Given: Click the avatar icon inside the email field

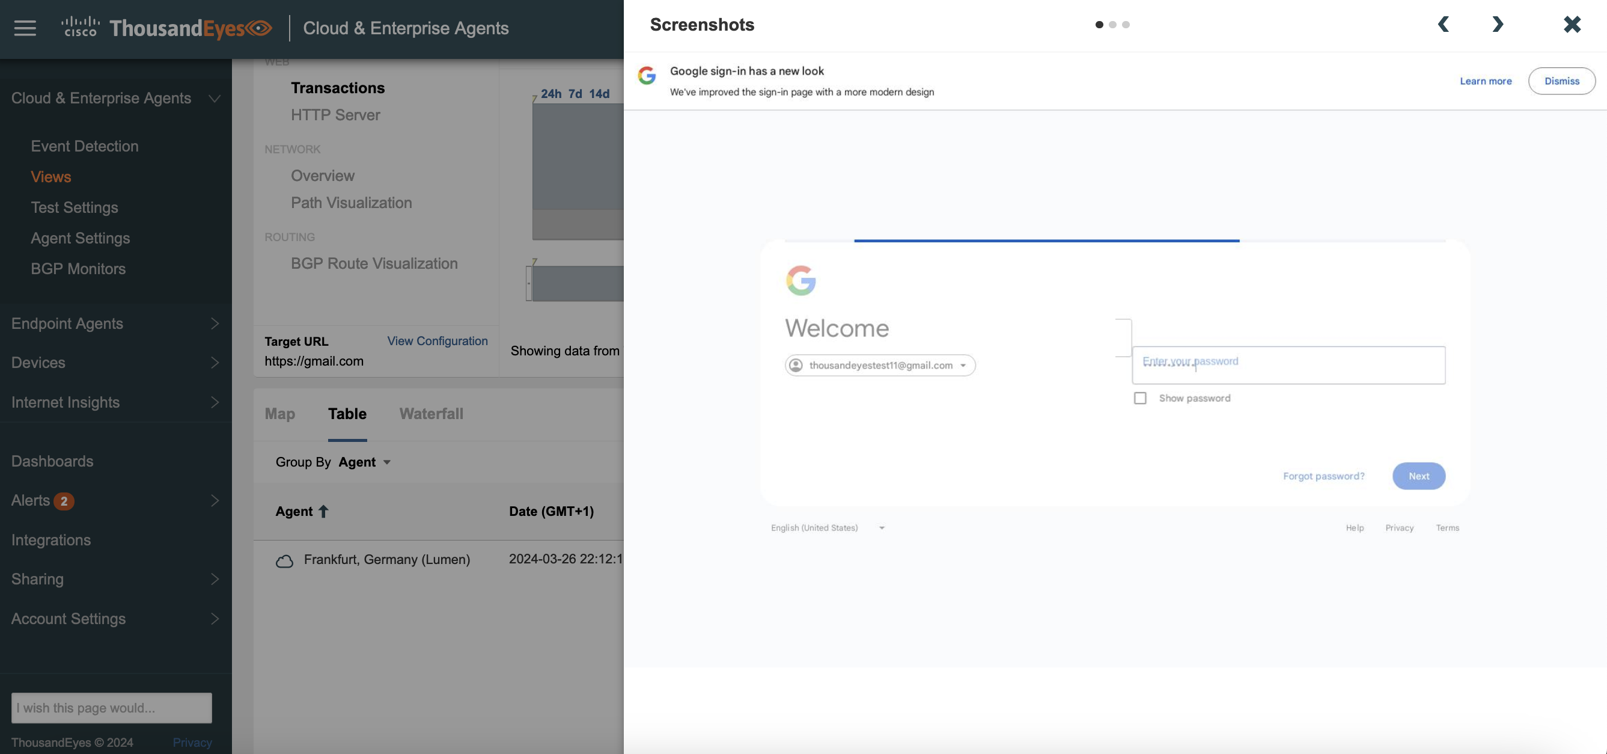Looking at the screenshot, I should point(797,365).
